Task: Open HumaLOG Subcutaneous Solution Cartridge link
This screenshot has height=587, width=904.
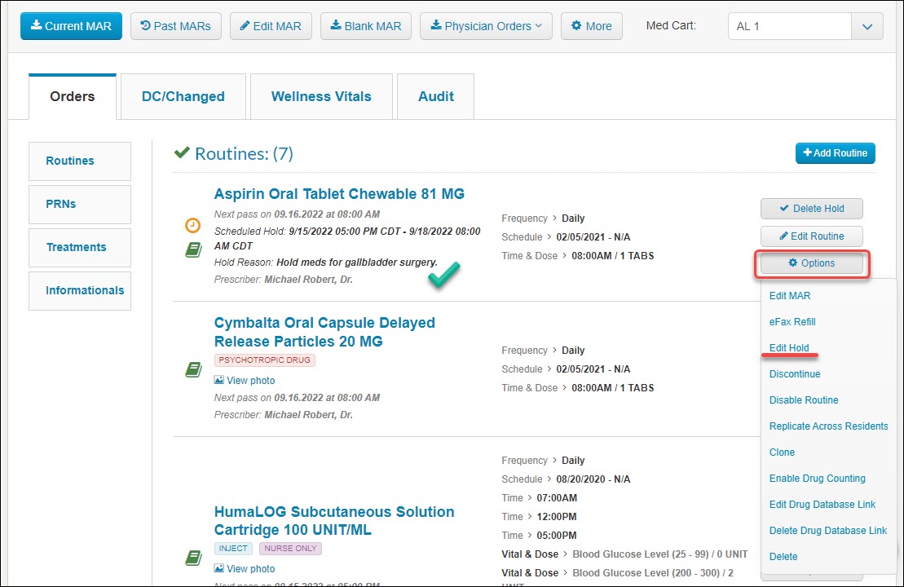Action: tap(334, 521)
